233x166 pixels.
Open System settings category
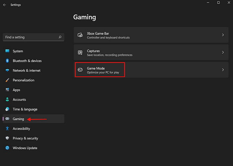tap(33, 51)
